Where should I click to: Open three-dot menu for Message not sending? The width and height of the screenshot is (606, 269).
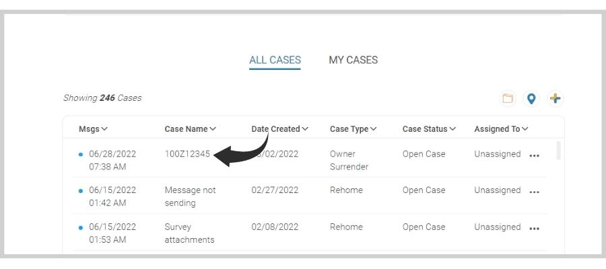535,191
